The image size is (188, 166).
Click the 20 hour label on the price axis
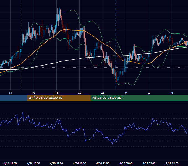coord(80,93)
